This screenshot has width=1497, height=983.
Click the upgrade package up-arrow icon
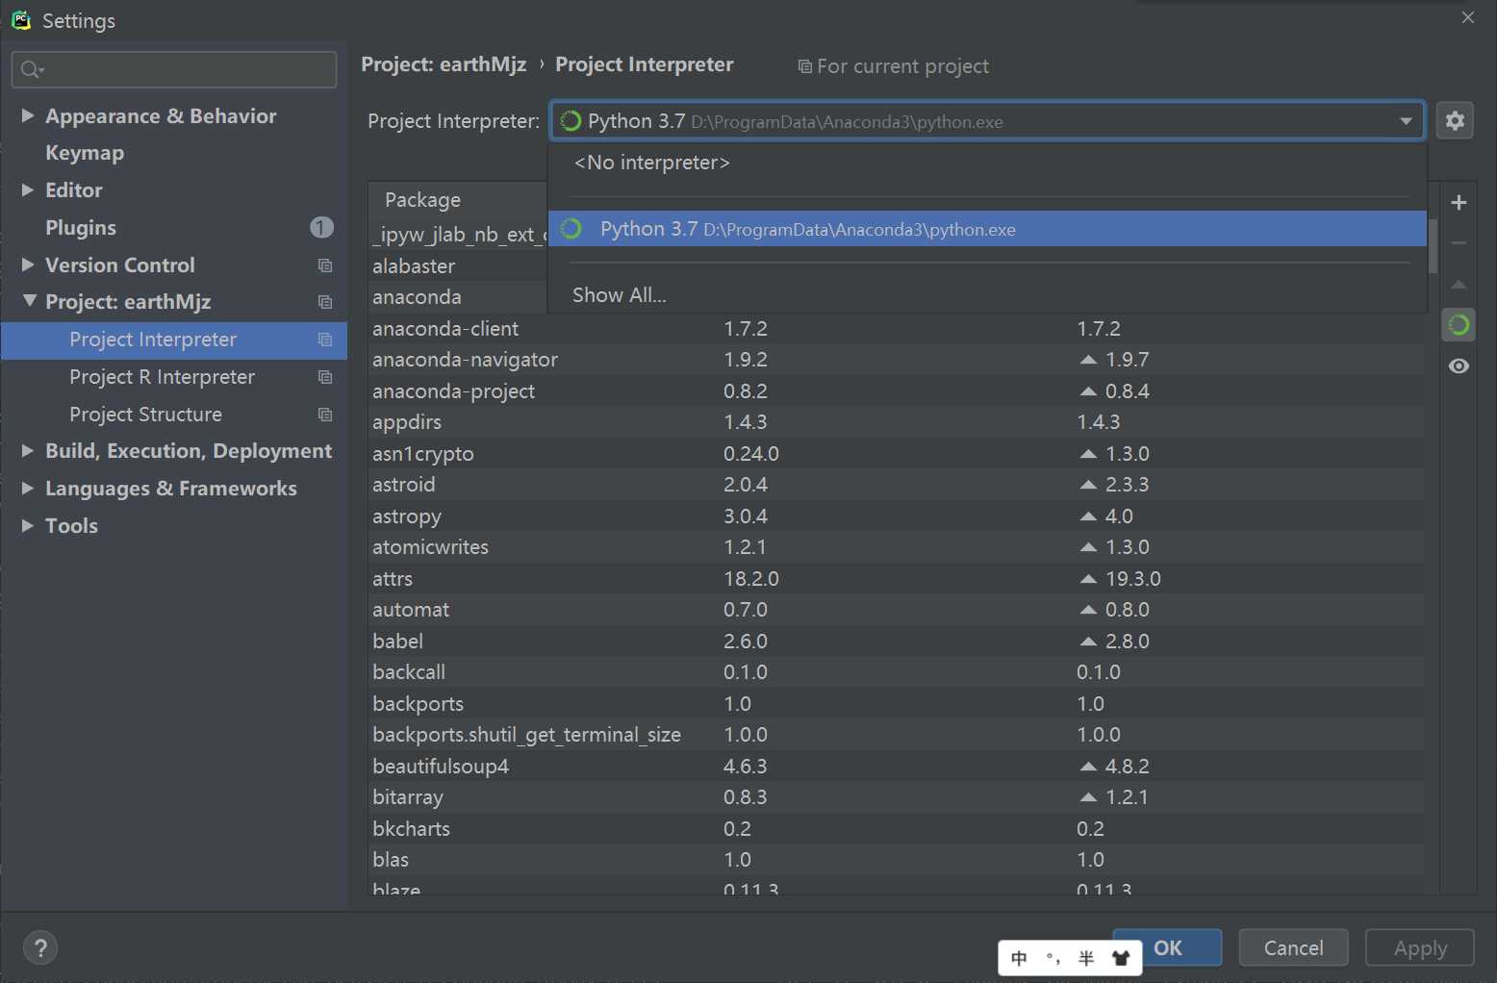pyautogui.click(x=1459, y=285)
